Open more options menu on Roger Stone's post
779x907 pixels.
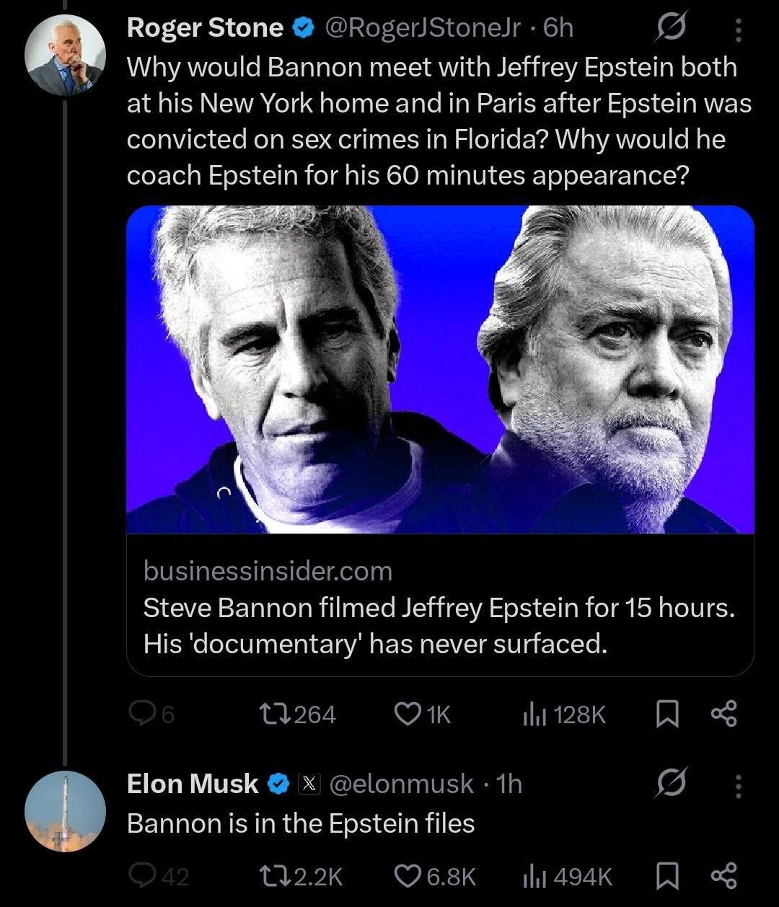pos(737,31)
